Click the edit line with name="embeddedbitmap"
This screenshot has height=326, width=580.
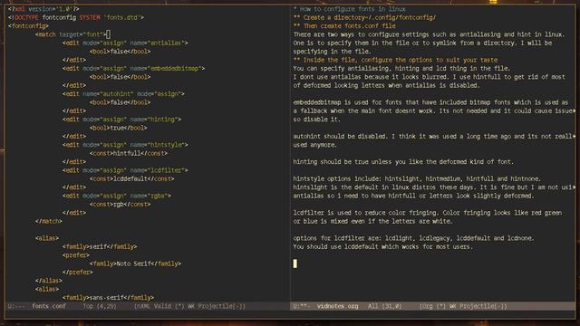pyautogui.click(x=133, y=69)
